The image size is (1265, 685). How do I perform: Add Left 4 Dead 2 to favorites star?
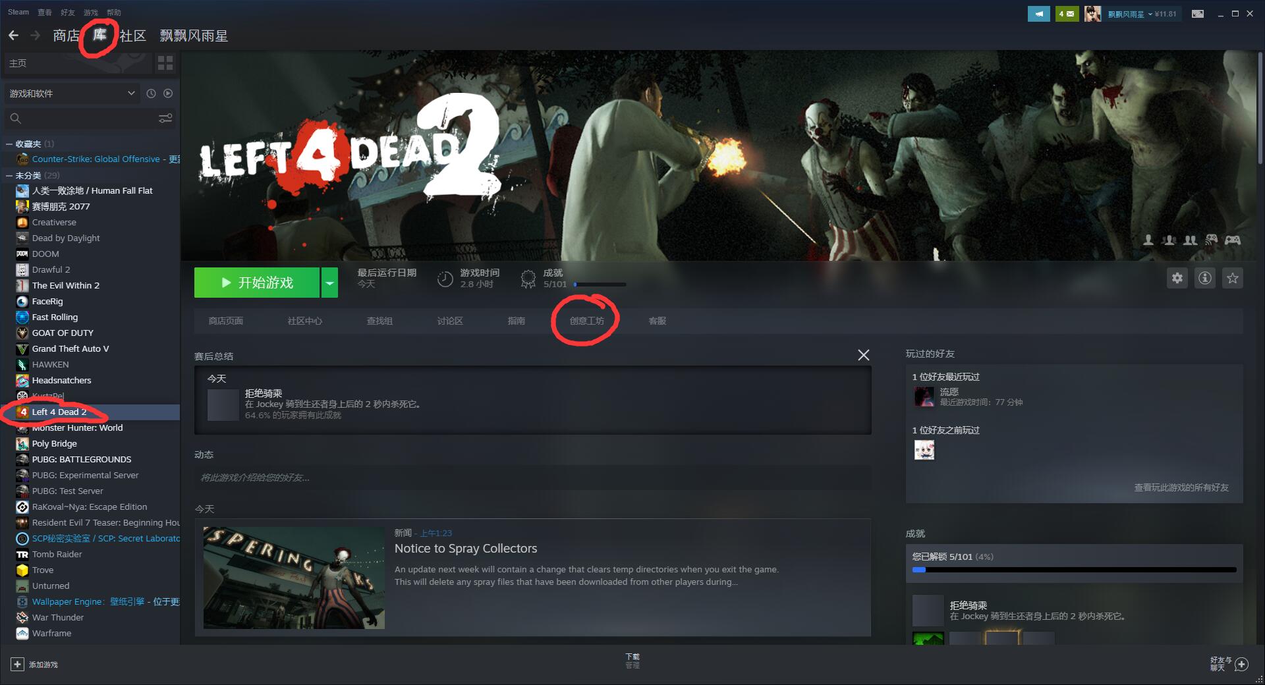(1233, 278)
